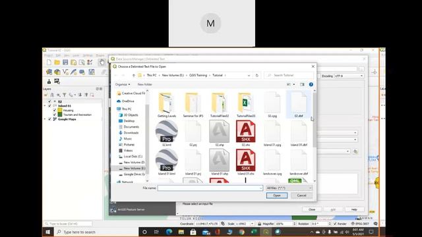Toggle Tourism and Recreation category checkbox
The height and width of the screenshot is (237, 422).
[55, 115]
